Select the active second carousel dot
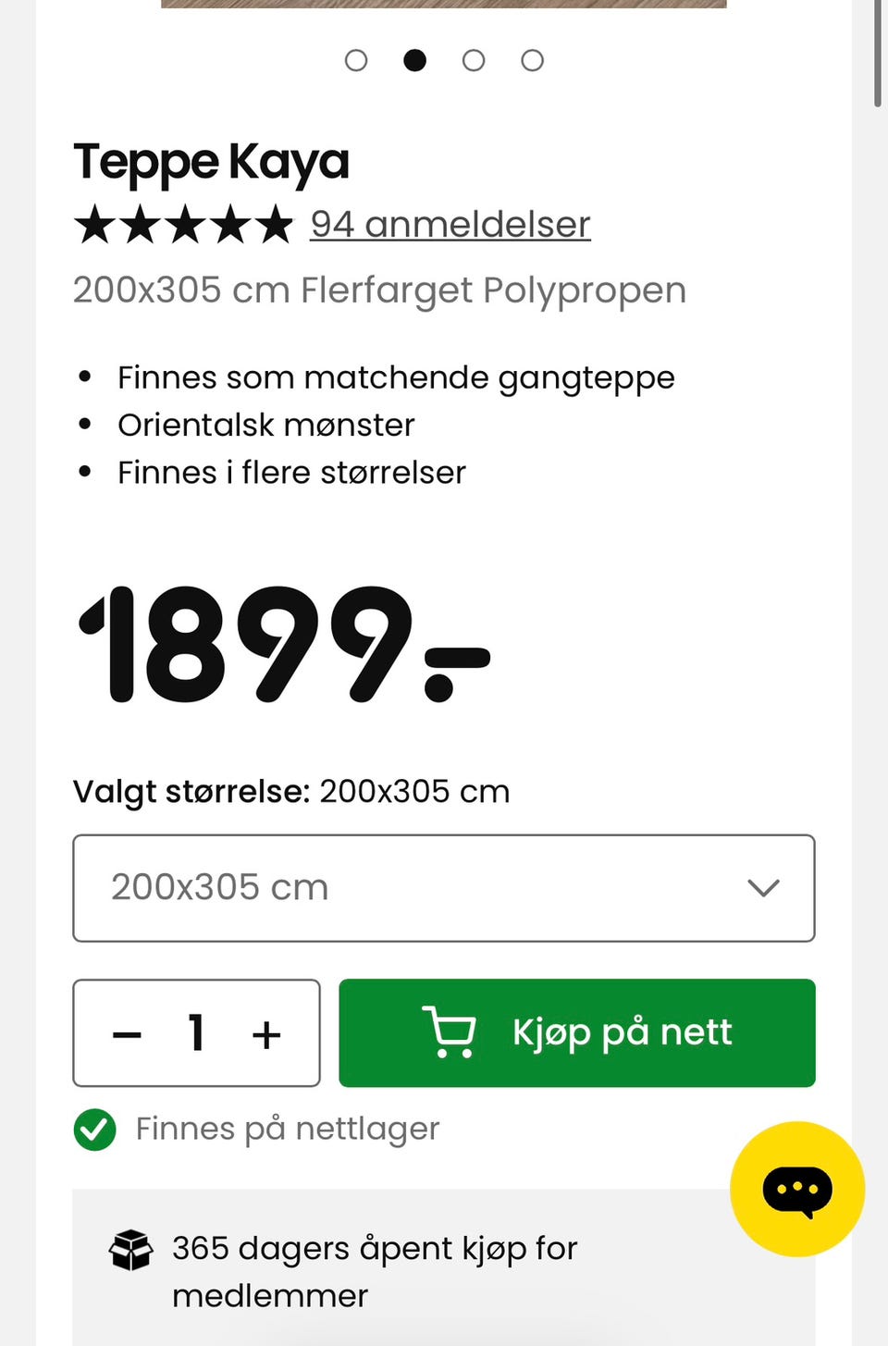 click(415, 61)
